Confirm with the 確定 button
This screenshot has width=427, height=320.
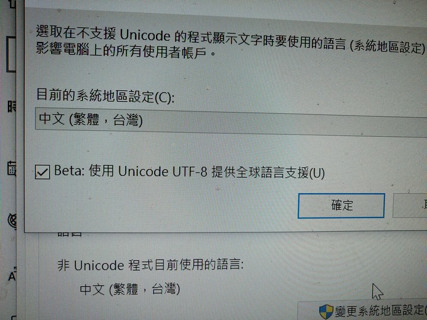click(x=341, y=206)
